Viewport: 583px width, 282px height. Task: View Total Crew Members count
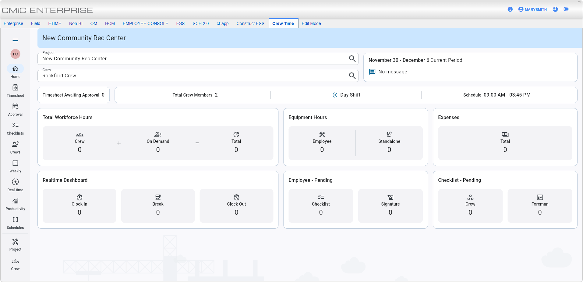pyautogui.click(x=195, y=95)
